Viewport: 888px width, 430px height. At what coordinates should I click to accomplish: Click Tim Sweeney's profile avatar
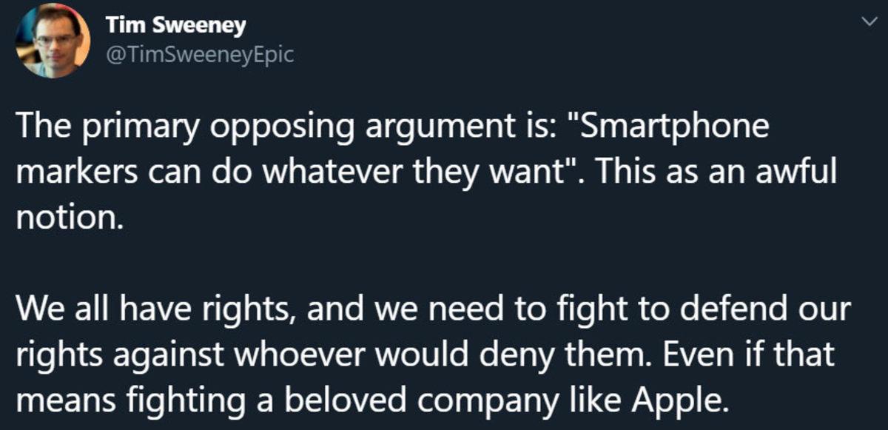click(53, 41)
